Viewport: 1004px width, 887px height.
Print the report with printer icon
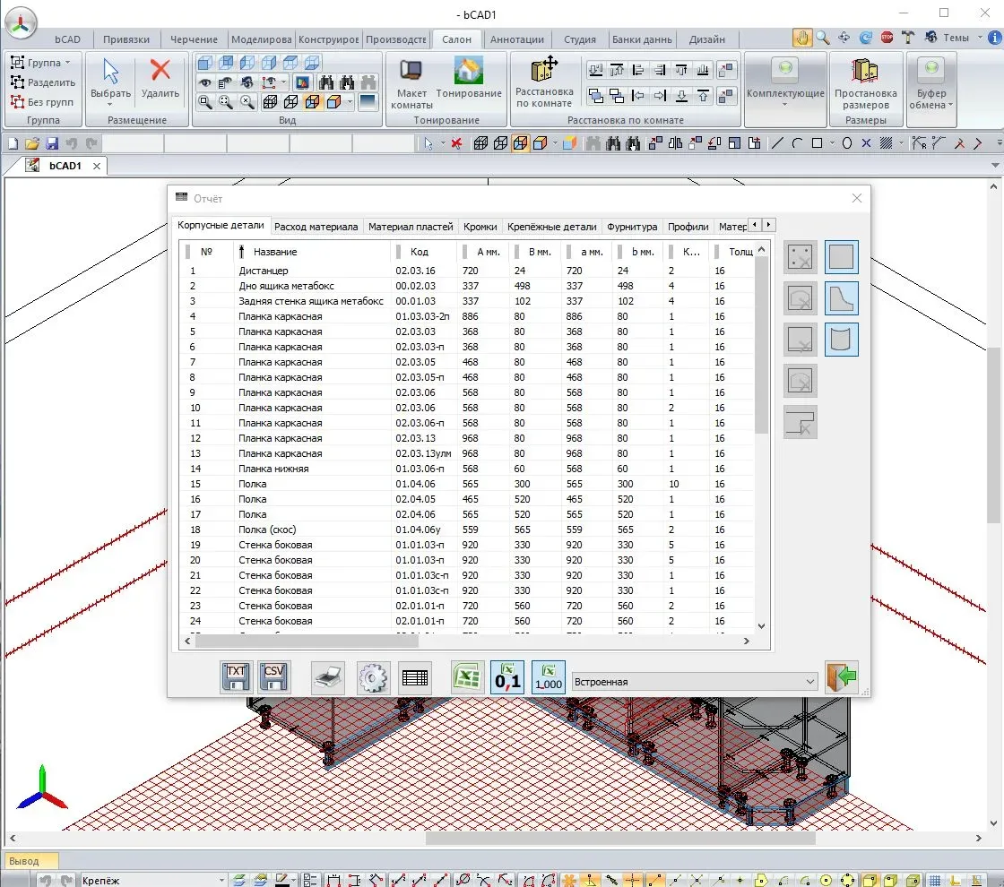[328, 678]
